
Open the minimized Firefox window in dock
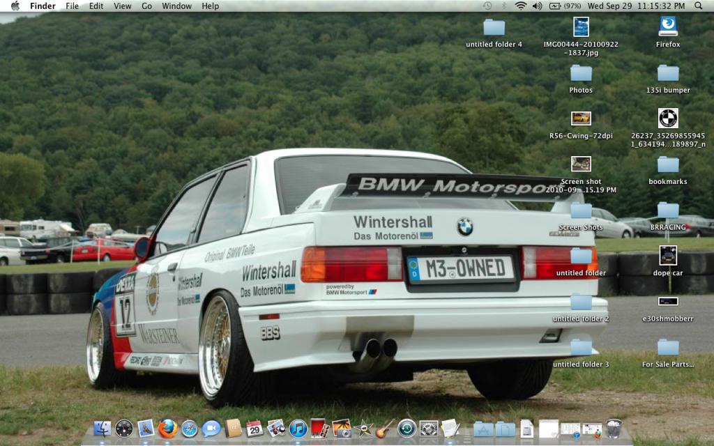[592, 429]
